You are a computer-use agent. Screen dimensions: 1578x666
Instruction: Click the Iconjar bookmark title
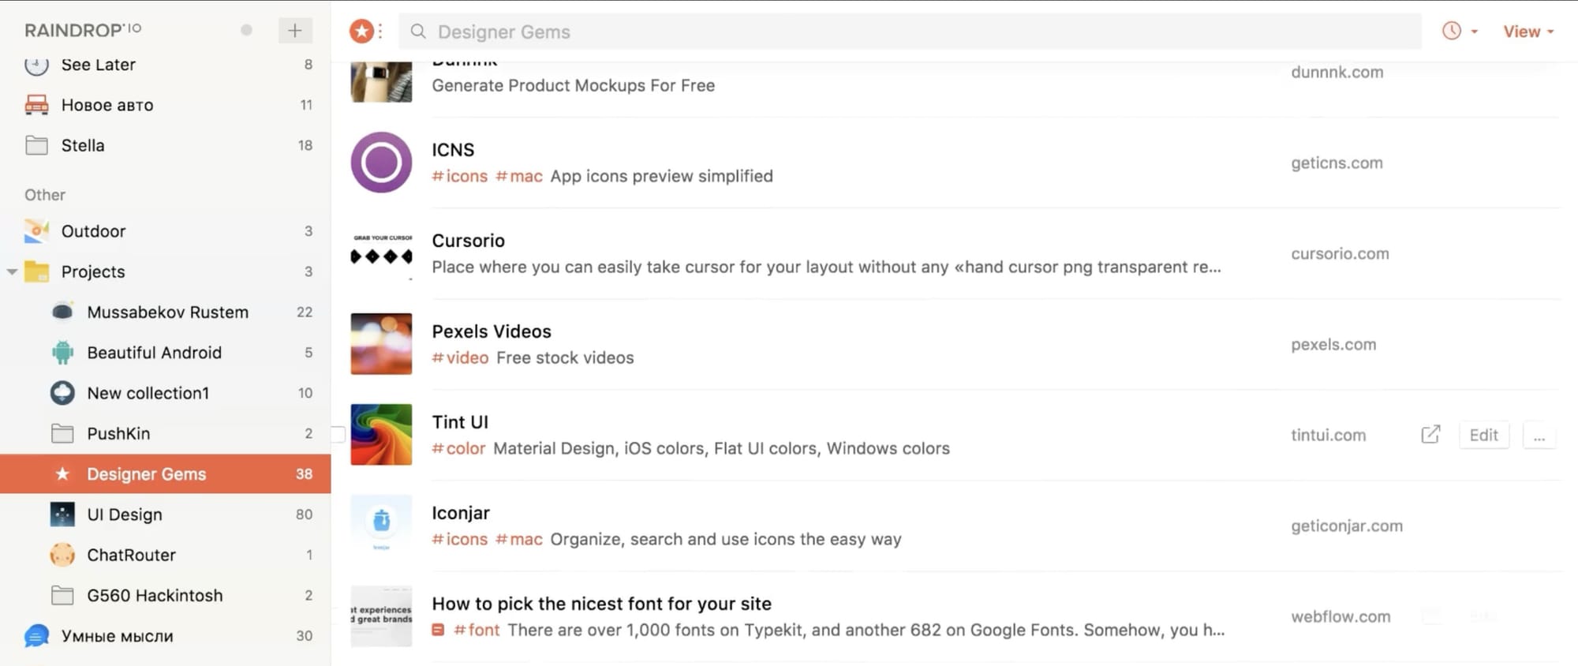coord(461,513)
